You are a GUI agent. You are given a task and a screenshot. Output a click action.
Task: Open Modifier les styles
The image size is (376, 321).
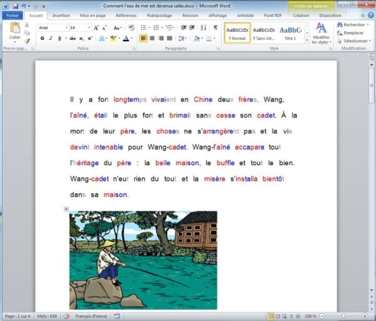[322, 33]
